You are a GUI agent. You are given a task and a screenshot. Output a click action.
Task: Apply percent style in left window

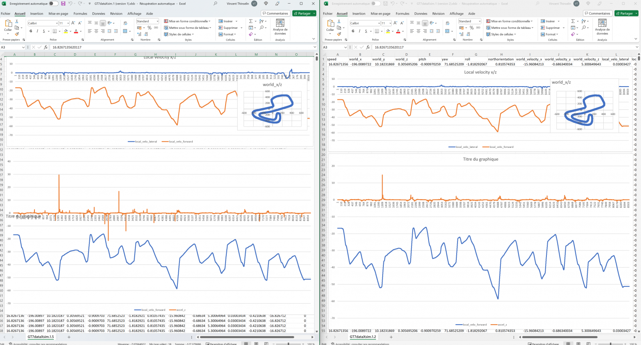(x=149, y=28)
